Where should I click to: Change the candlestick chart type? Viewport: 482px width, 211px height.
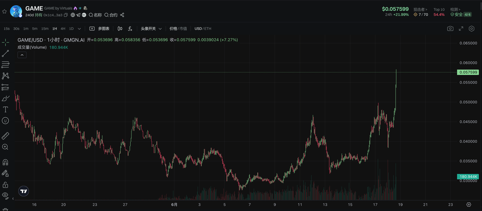pos(120,28)
